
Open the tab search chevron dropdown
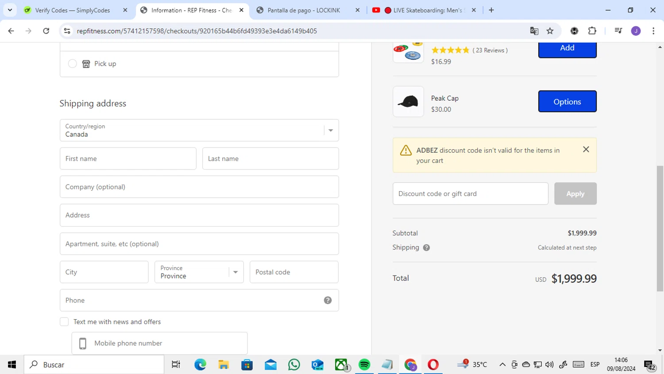10,10
